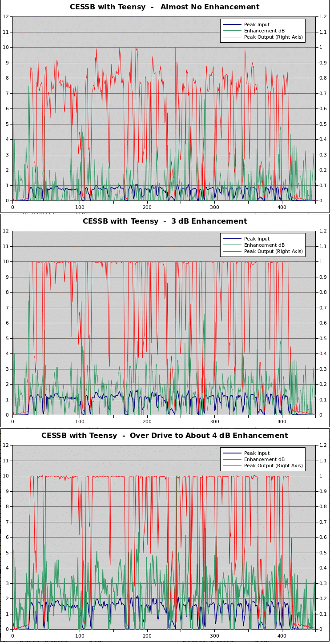Click x-axis value '300' of the 3 dB chart
330x642 pixels.
click(x=215, y=421)
